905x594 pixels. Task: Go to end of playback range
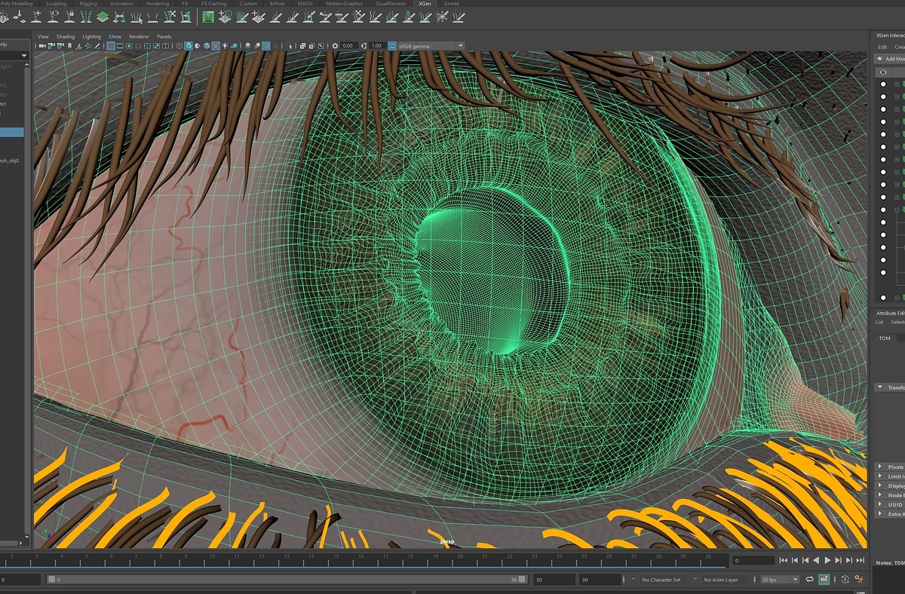pyautogui.click(x=861, y=560)
